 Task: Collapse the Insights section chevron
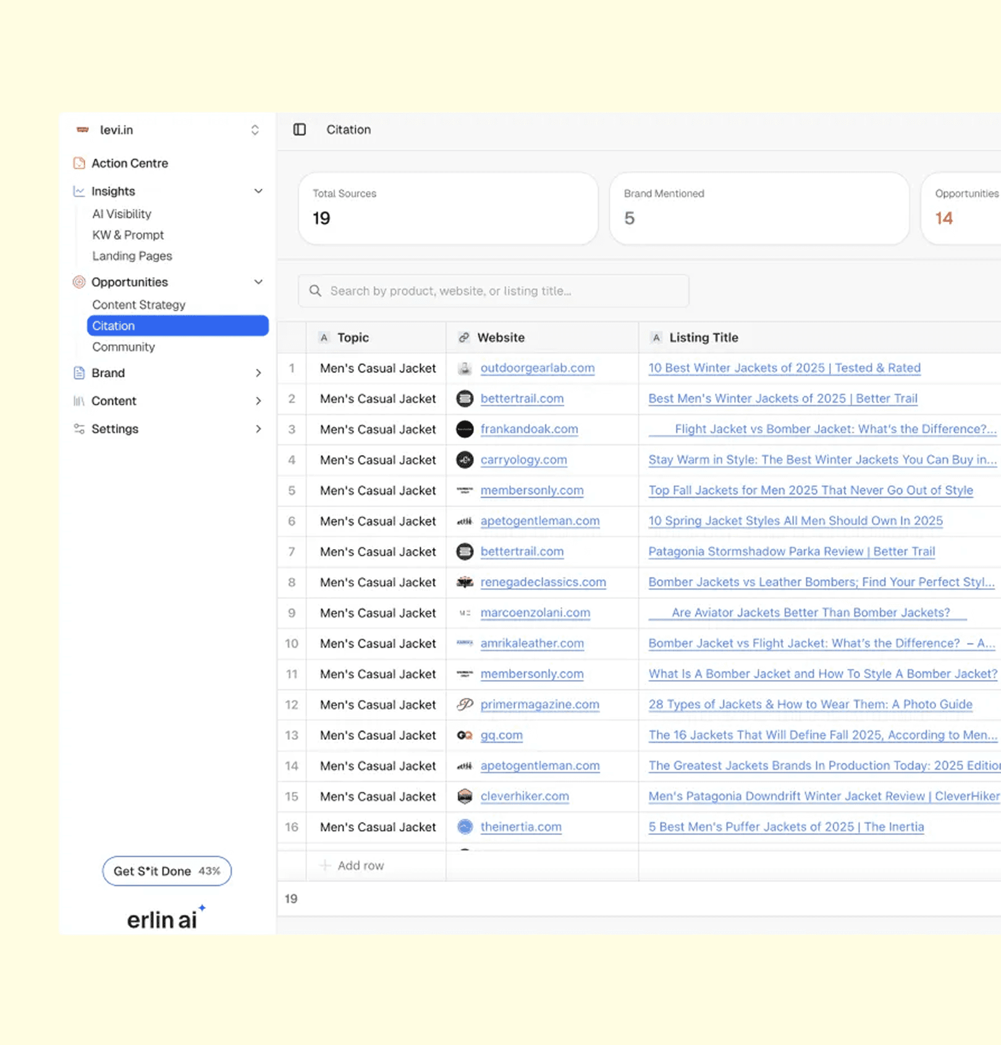tap(258, 191)
